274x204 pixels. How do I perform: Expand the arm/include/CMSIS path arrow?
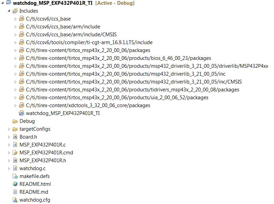pos(15,35)
